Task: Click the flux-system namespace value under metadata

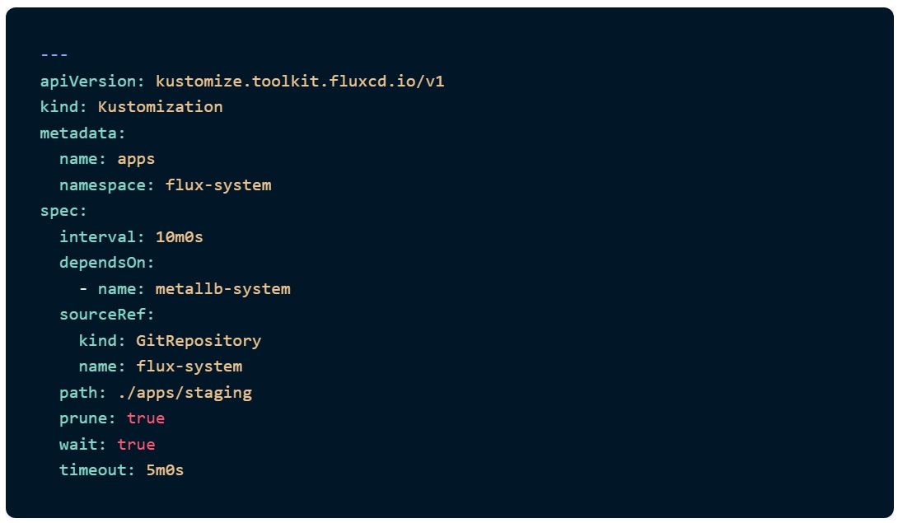Action: pos(218,184)
